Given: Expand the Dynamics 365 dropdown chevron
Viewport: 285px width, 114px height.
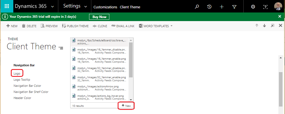Looking at the screenshot, I should point(52,7).
